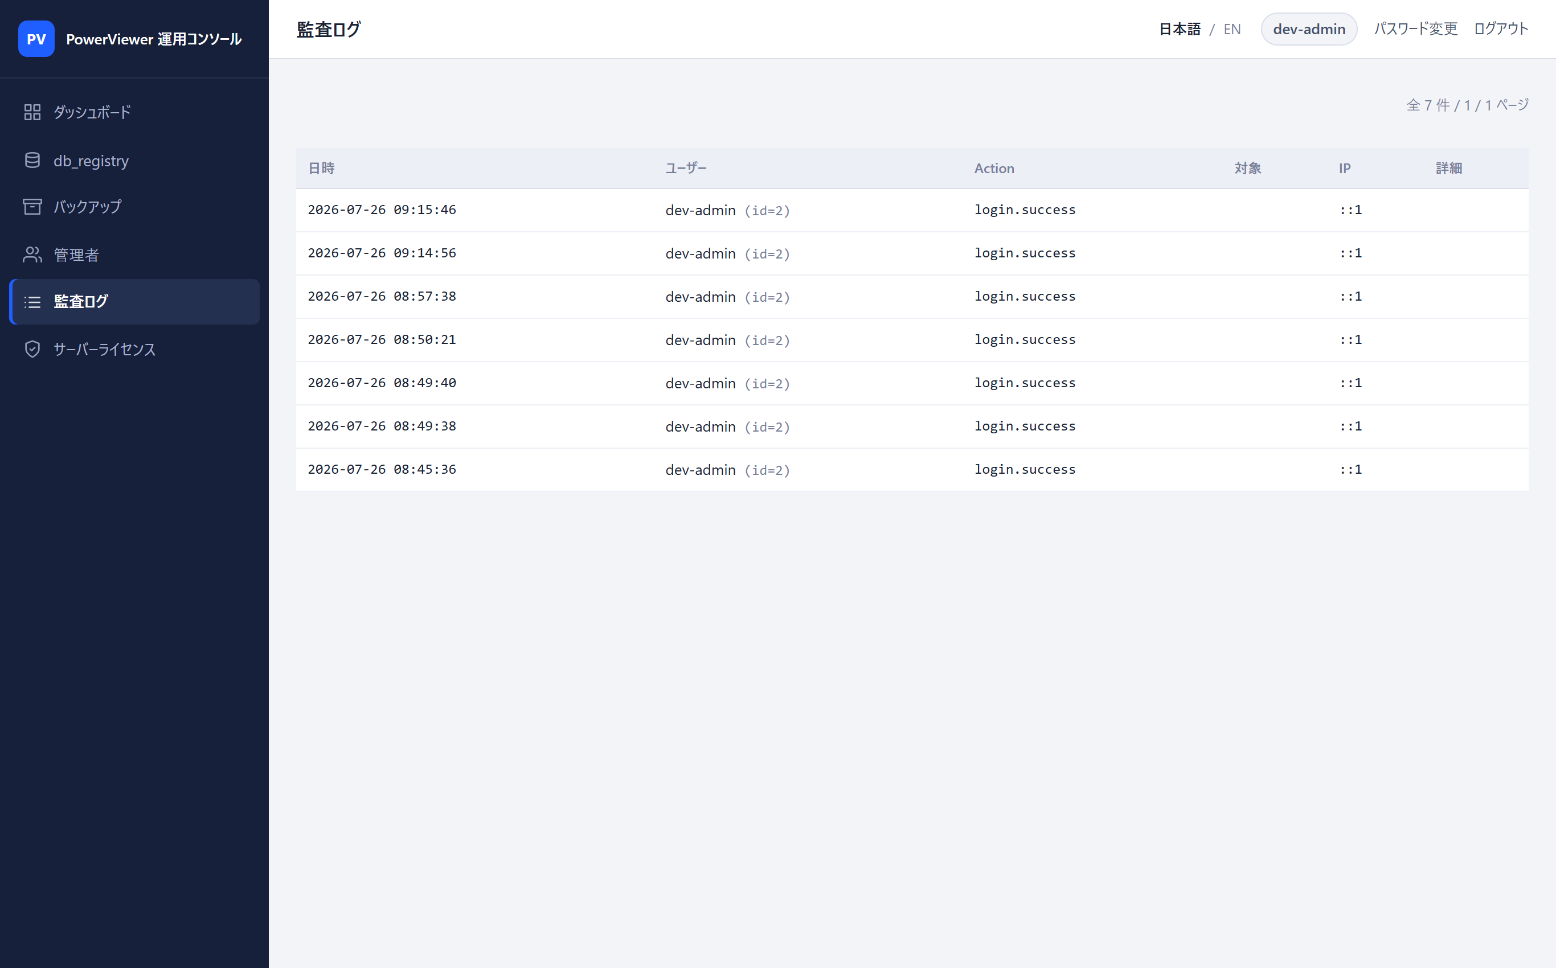Image resolution: width=1556 pixels, height=968 pixels.
Task: Click login.success in 08:50:21 row
Action: click(1025, 339)
